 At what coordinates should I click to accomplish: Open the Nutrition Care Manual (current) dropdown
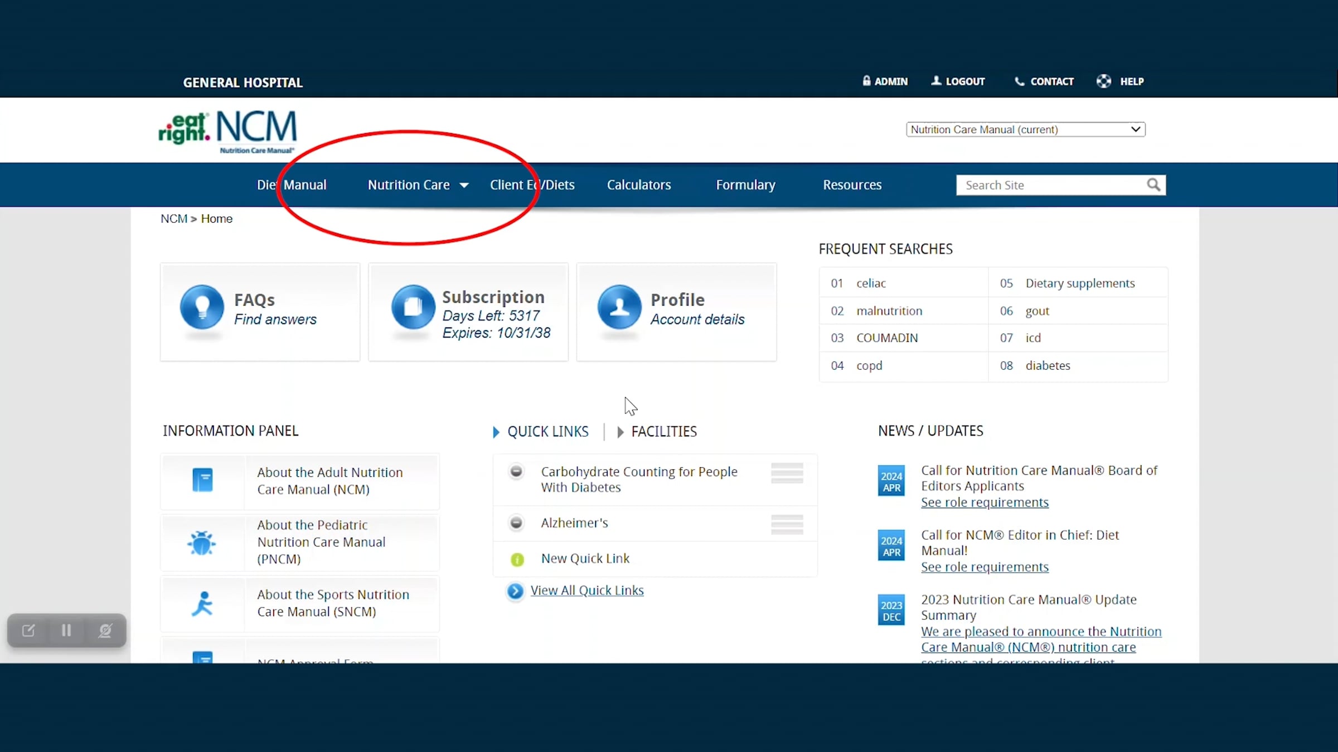(1026, 129)
